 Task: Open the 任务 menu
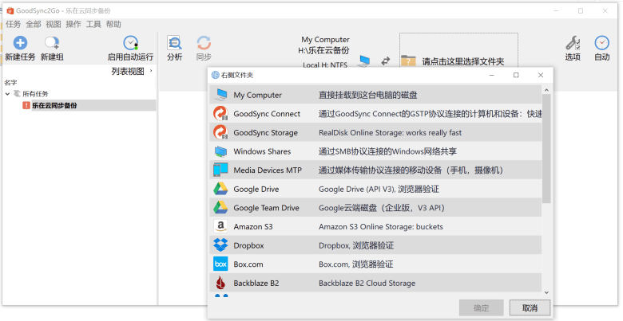click(x=13, y=24)
